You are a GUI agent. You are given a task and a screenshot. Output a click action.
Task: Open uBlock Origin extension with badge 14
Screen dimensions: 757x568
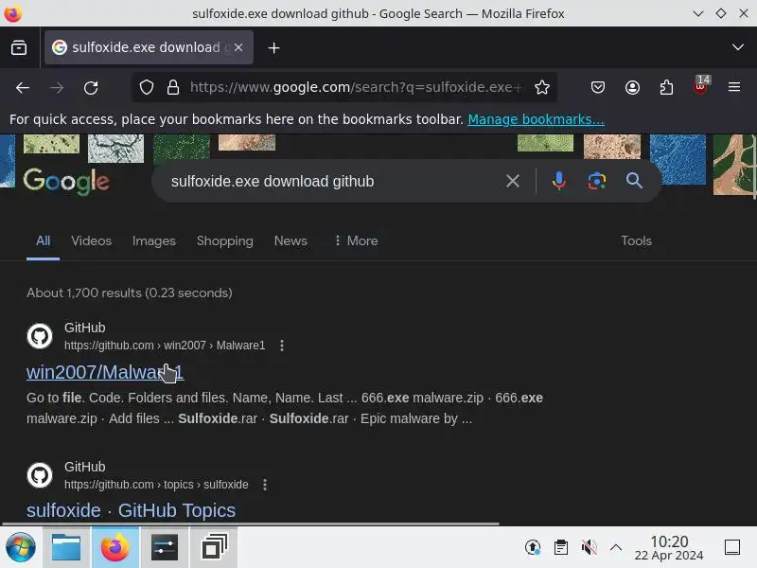coord(701,85)
